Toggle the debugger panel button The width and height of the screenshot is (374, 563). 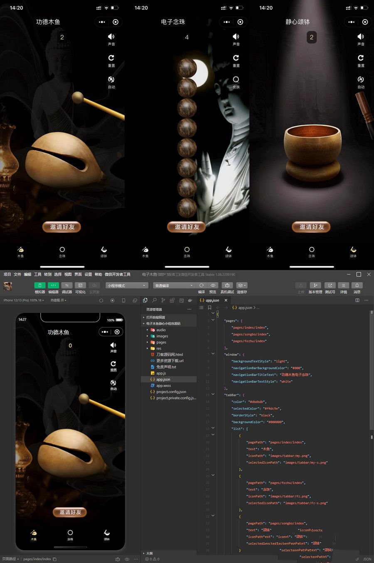click(66, 285)
